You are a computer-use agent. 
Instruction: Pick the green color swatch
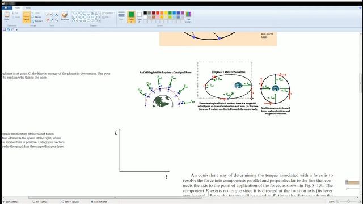point(170,12)
